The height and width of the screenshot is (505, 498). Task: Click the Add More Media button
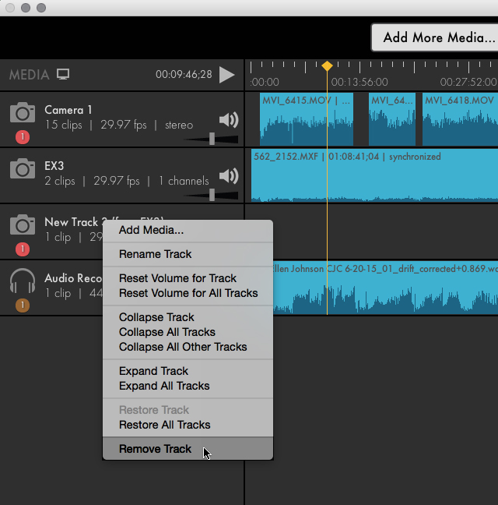435,37
